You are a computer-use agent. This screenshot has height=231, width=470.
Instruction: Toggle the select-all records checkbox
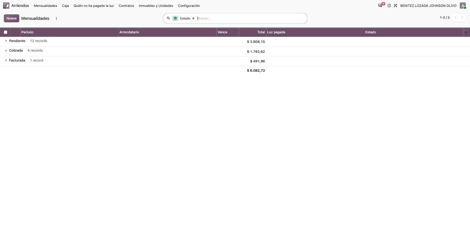pyautogui.click(x=5, y=32)
